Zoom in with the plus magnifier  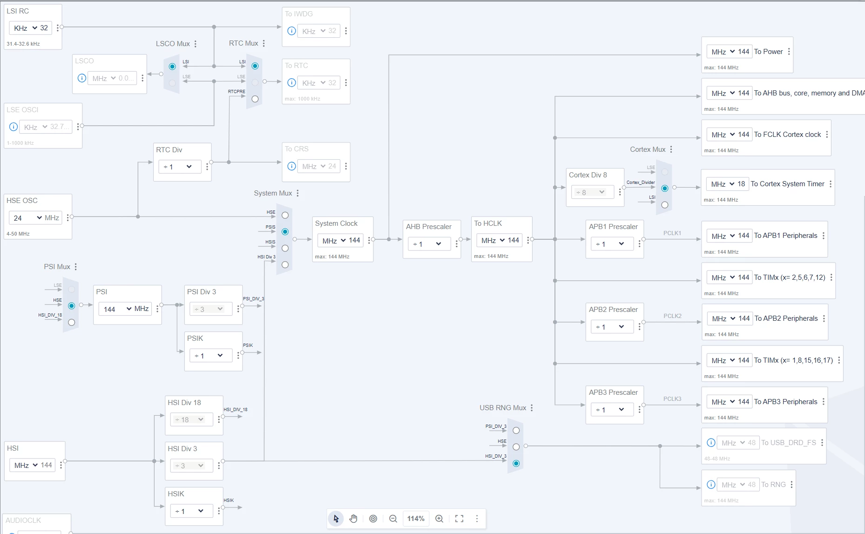[x=439, y=519]
